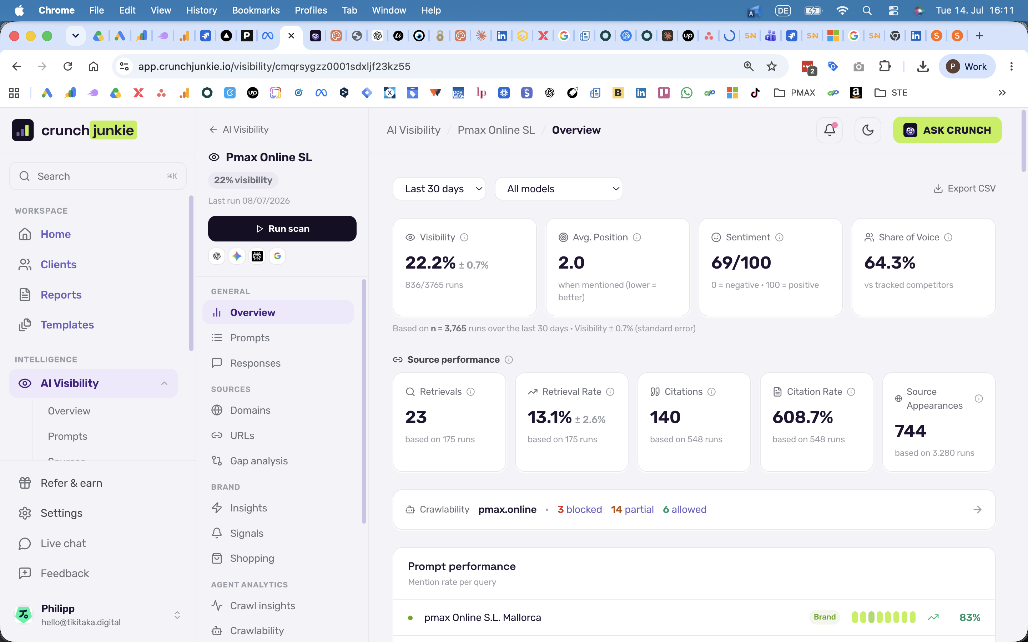Show info for the Sentiment metric

tap(779, 237)
